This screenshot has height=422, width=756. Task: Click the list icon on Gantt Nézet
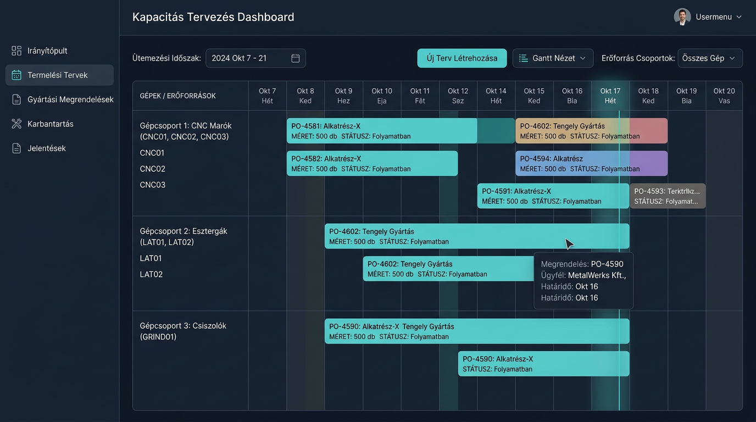524,58
